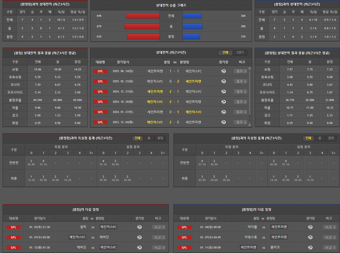Screen dimensions: 340x253
Task: Expand 비고 for 리빙스톤 vs 세인트미렌 fixture
Action: pos(330,237)
